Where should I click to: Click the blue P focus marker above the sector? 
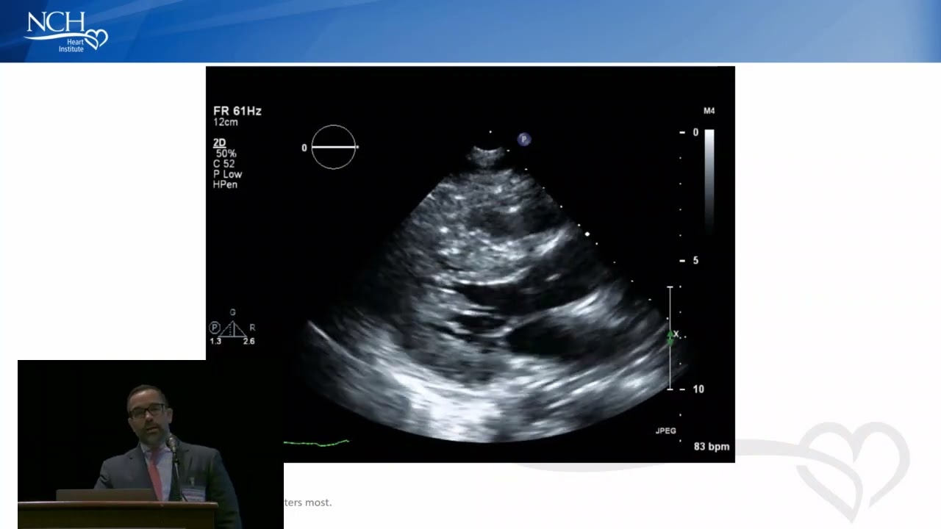coord(523,139)
